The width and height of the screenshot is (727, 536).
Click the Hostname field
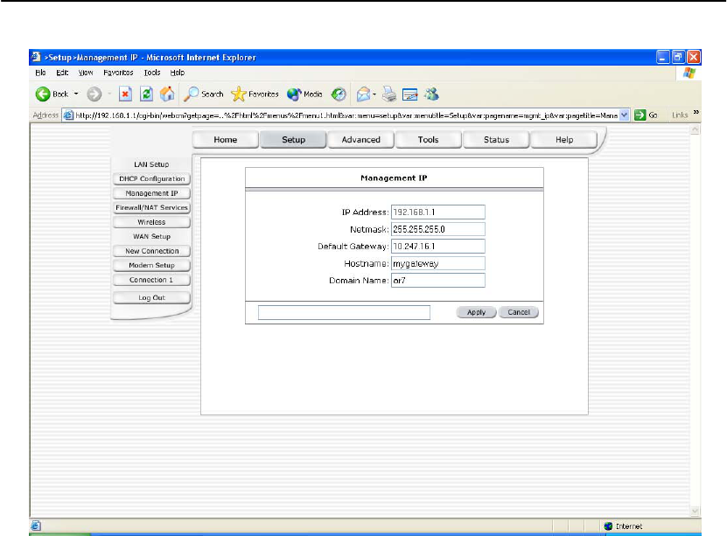(x=438, y=263)
